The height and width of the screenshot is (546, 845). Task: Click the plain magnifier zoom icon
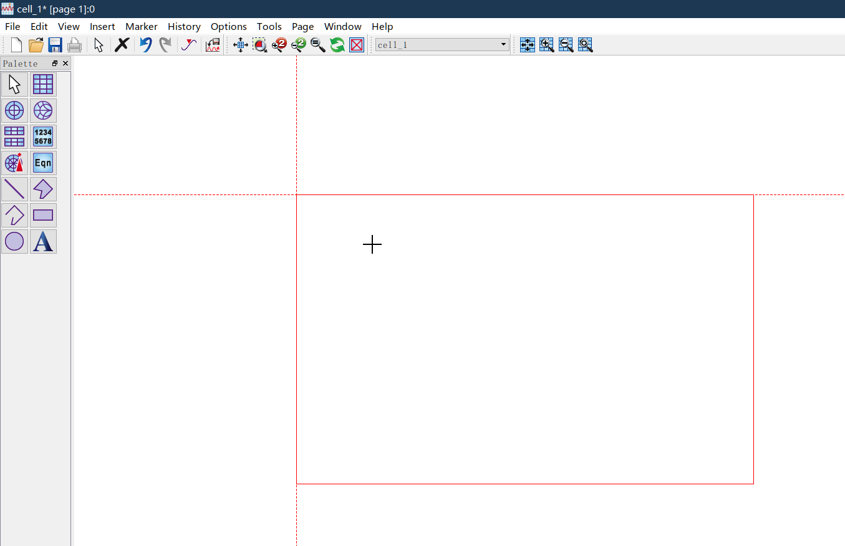point(318,45)
